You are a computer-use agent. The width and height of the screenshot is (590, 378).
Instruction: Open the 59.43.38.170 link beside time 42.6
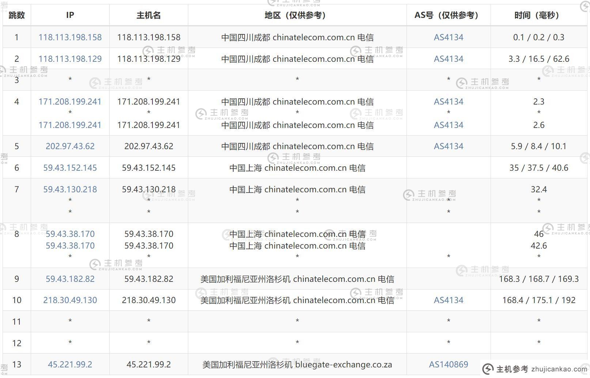pyautogui.click(x=70, y=246)
